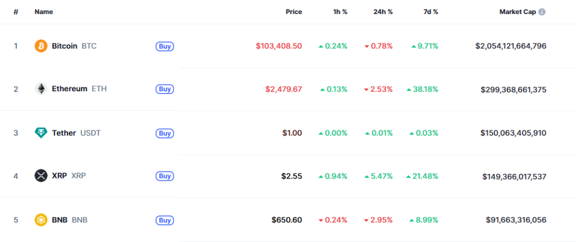This screenshot has height=242, width=576.
Task: Click the Ethereum diamond logo icon
Action: [x=40, y=89]
